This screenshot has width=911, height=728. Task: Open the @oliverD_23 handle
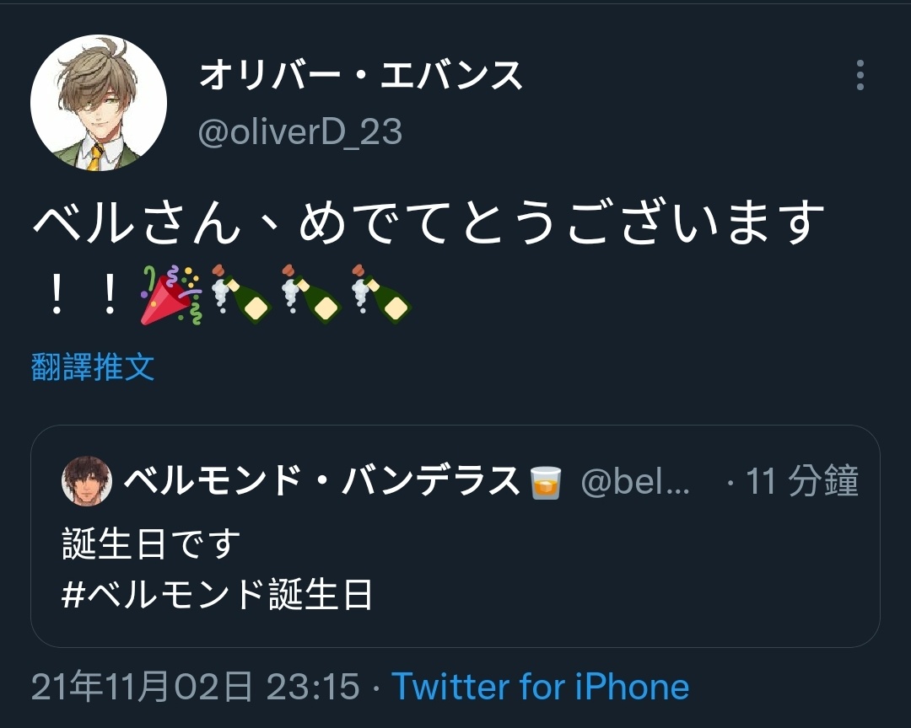pos(299,131)
